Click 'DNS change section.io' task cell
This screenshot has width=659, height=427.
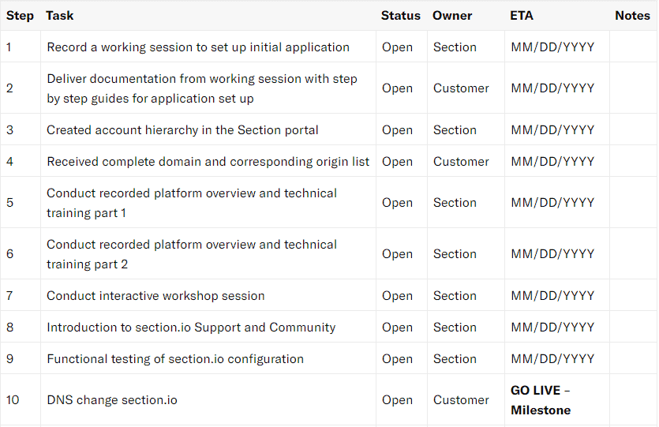tap(208, 399)
